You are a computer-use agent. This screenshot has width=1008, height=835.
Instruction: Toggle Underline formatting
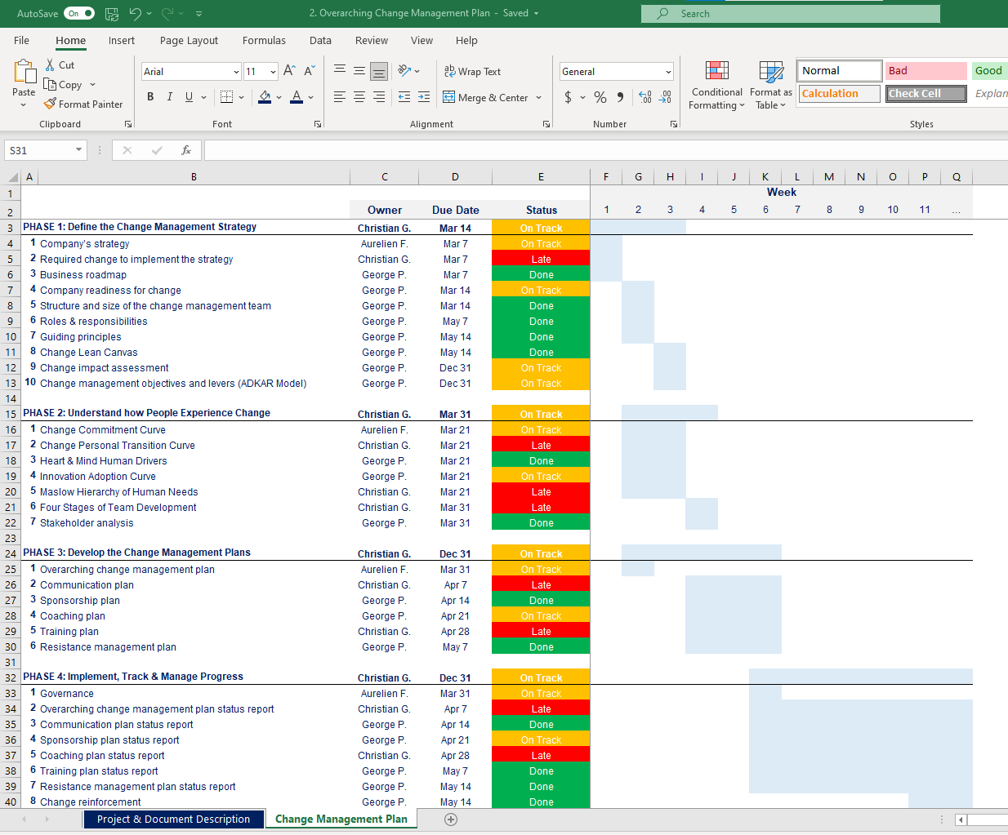coord(190,97)
